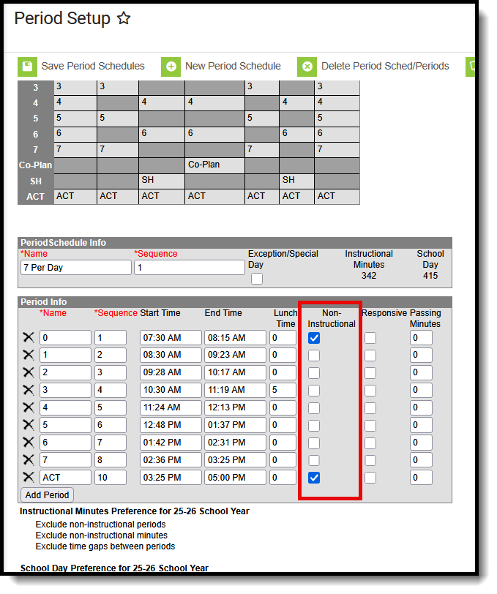This screenshot has width=497, height=594.
Task: Edit Start Time 03:25 PM field
Action: pos(171,477)
